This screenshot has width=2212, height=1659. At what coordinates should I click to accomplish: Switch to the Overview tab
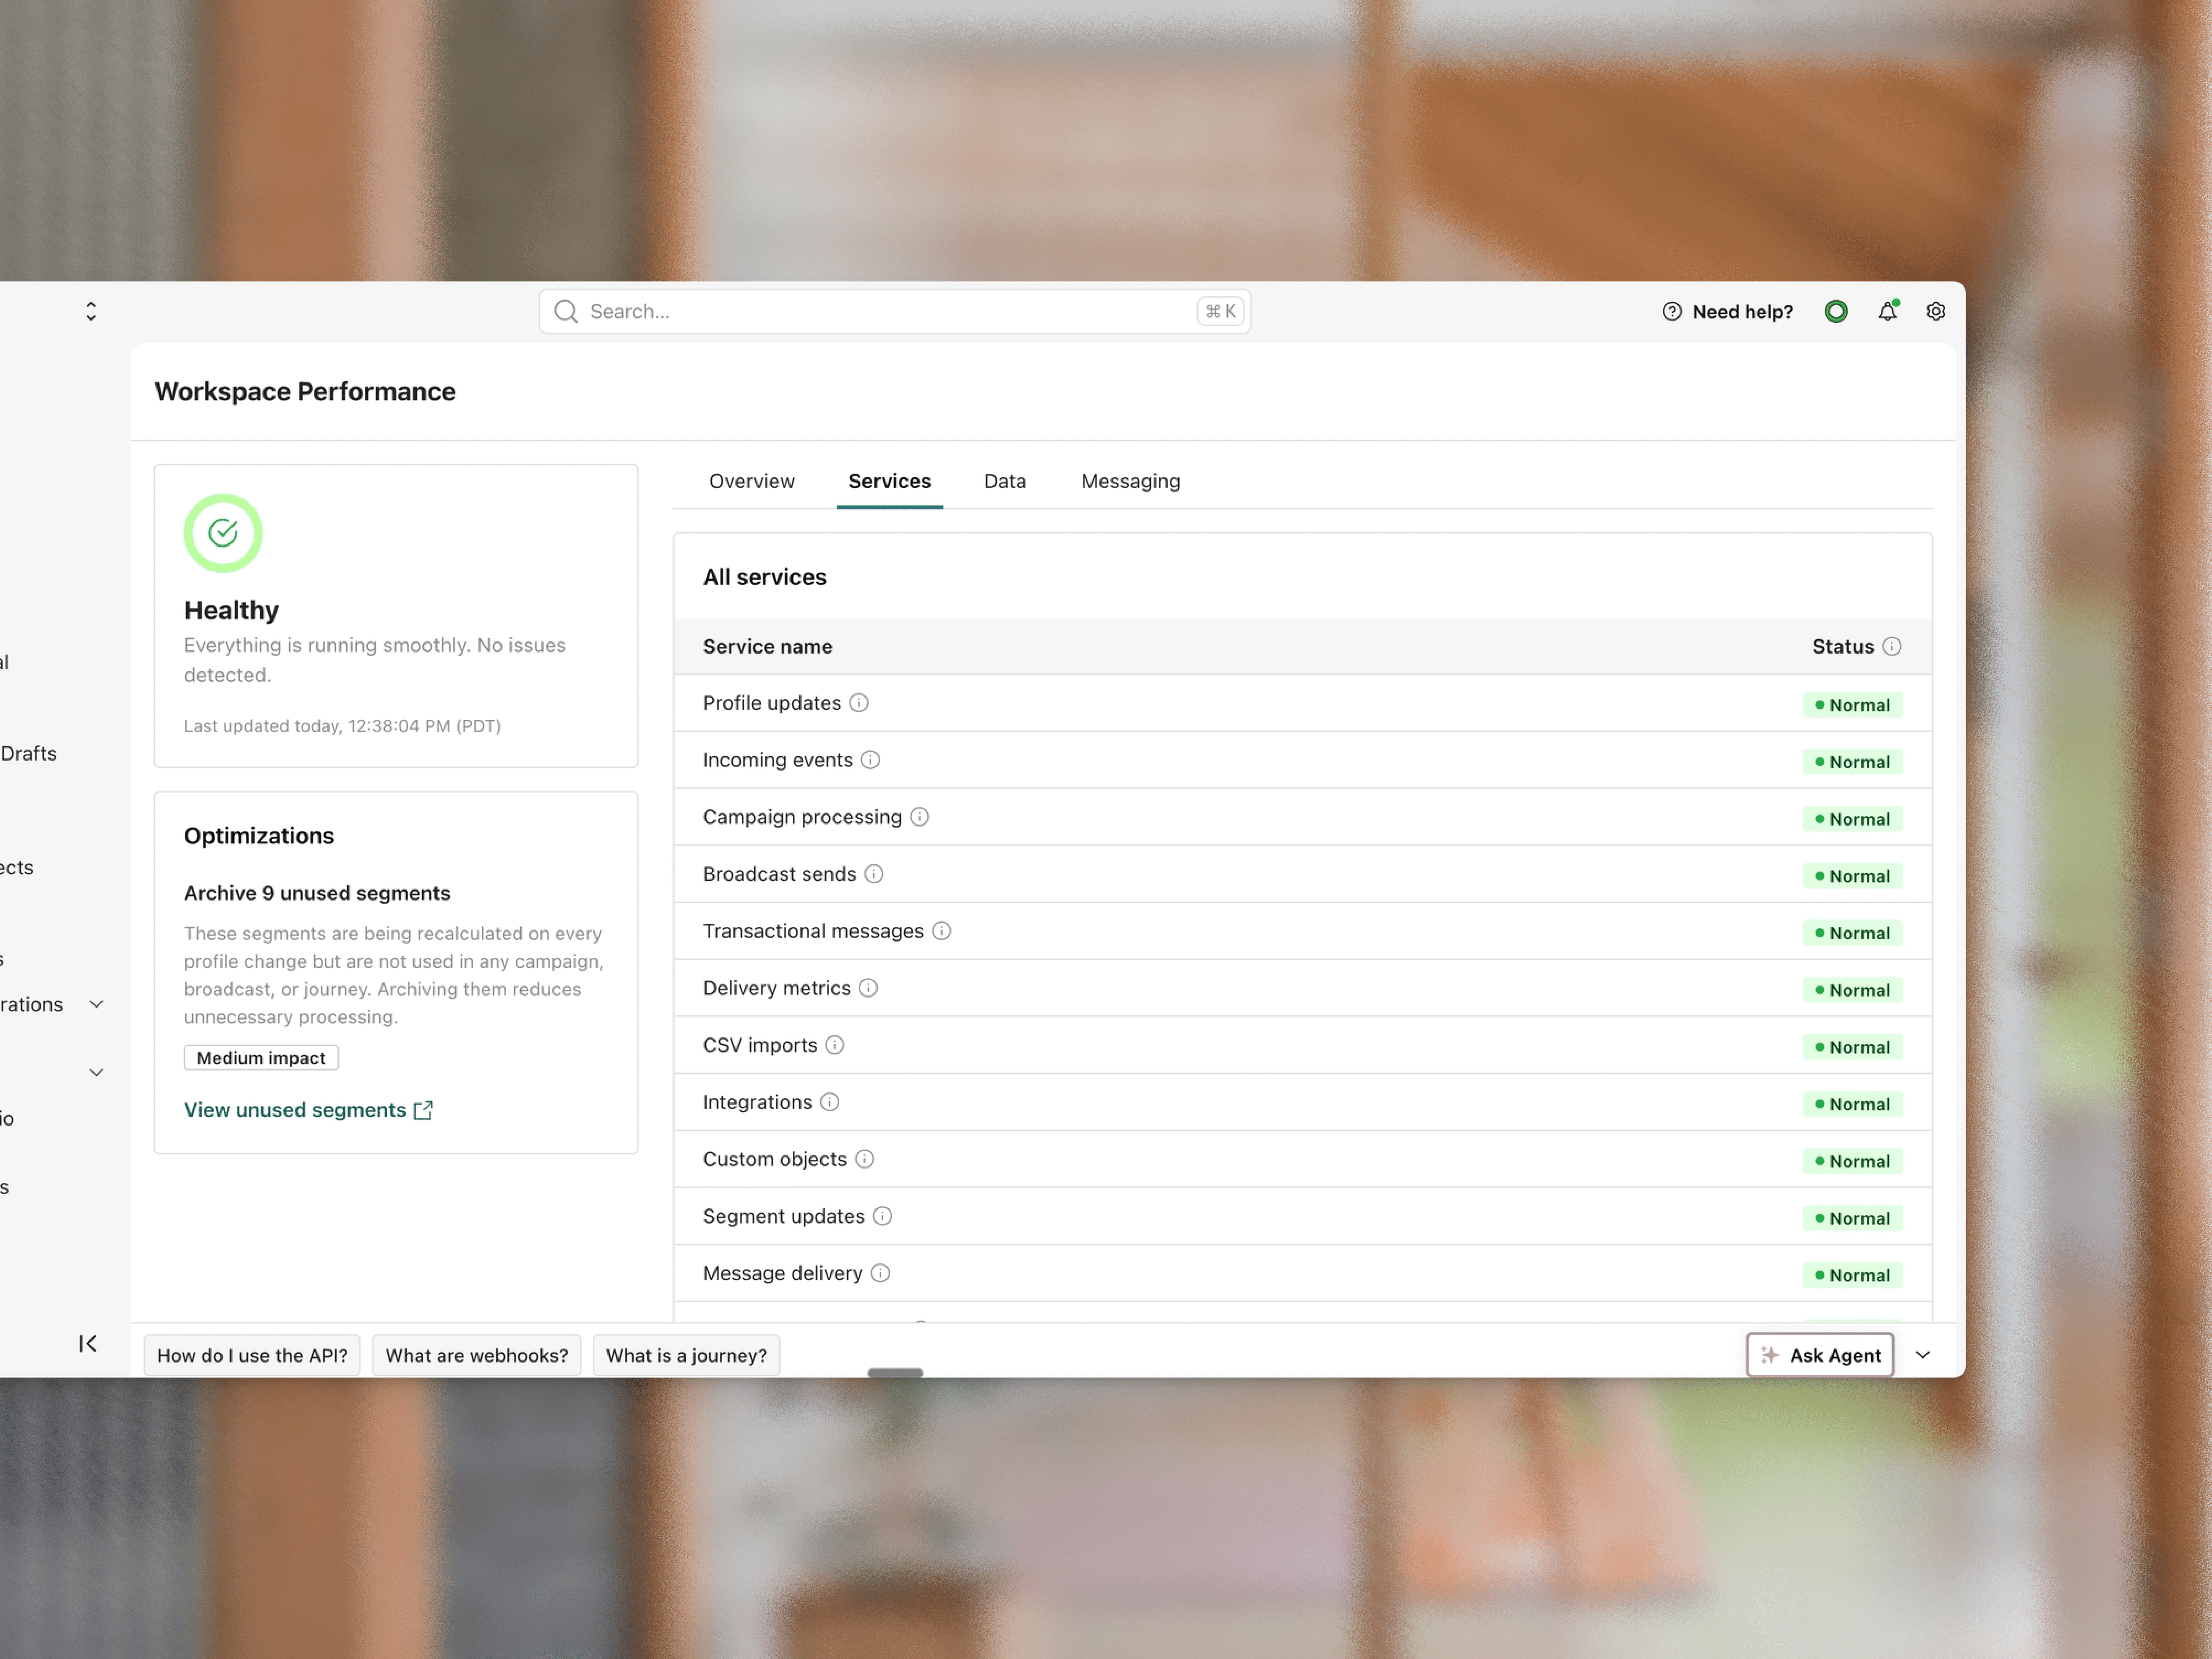(x=752, y=481)
